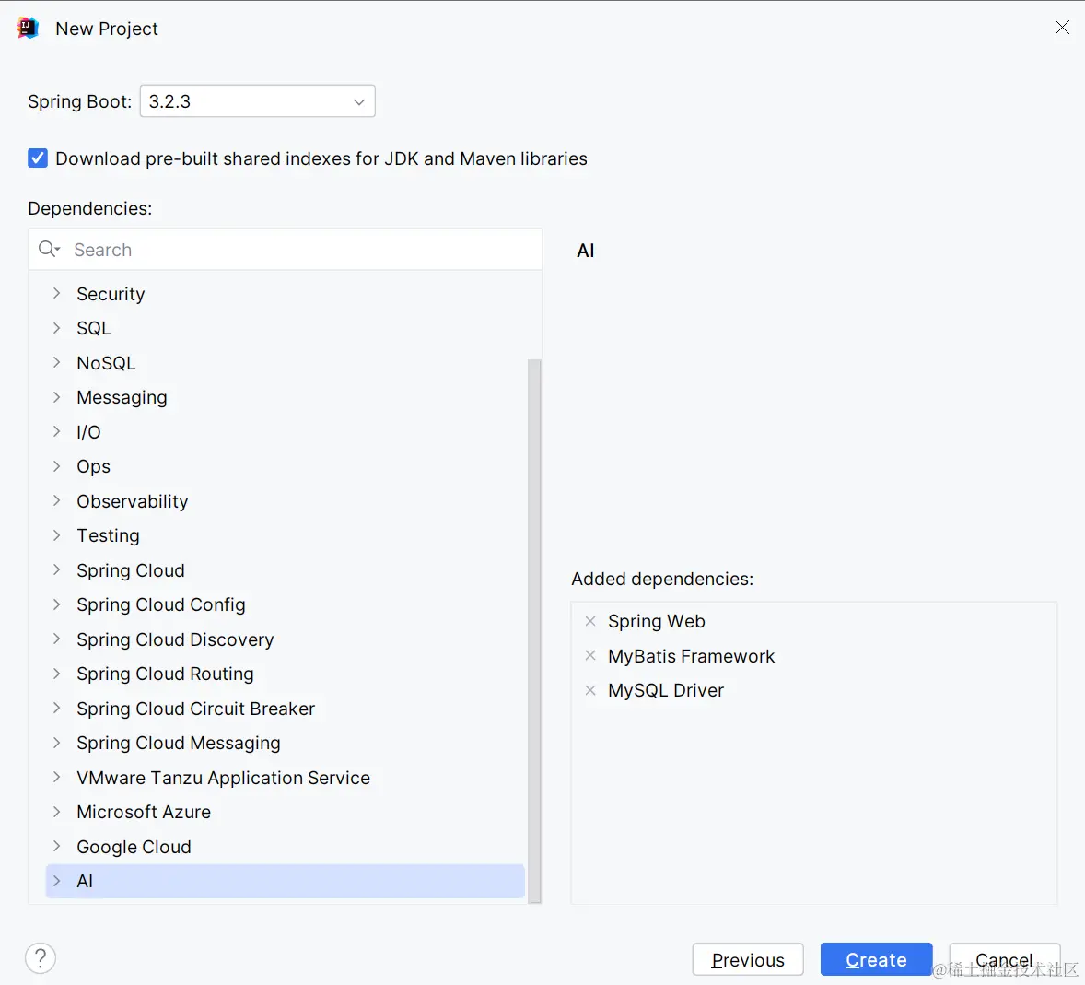Viewport: 1085px width, 985px height.
Task: Select the Messaging tree item
Action: tap(122, 397)
